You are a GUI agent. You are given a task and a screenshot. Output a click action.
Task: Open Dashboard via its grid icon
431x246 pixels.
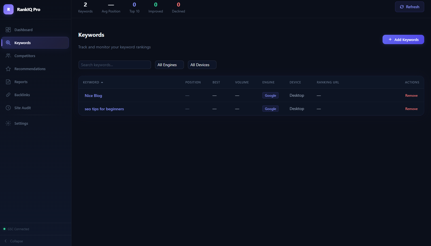[x=8, y=30]
